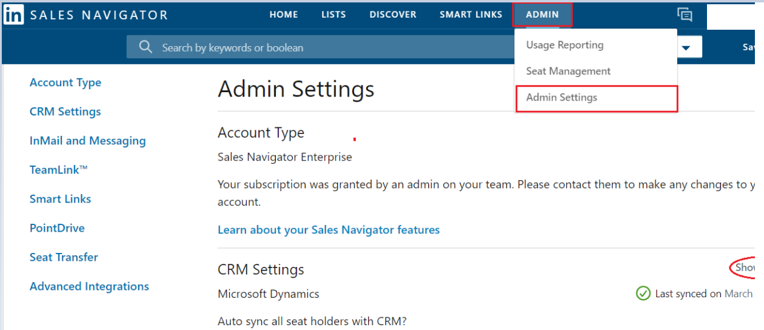Click the Sales Navigator Enterprise text

tap(285, 157)
